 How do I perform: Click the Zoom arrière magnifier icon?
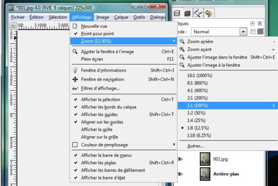pyautogui.click(x=182, y=41)
